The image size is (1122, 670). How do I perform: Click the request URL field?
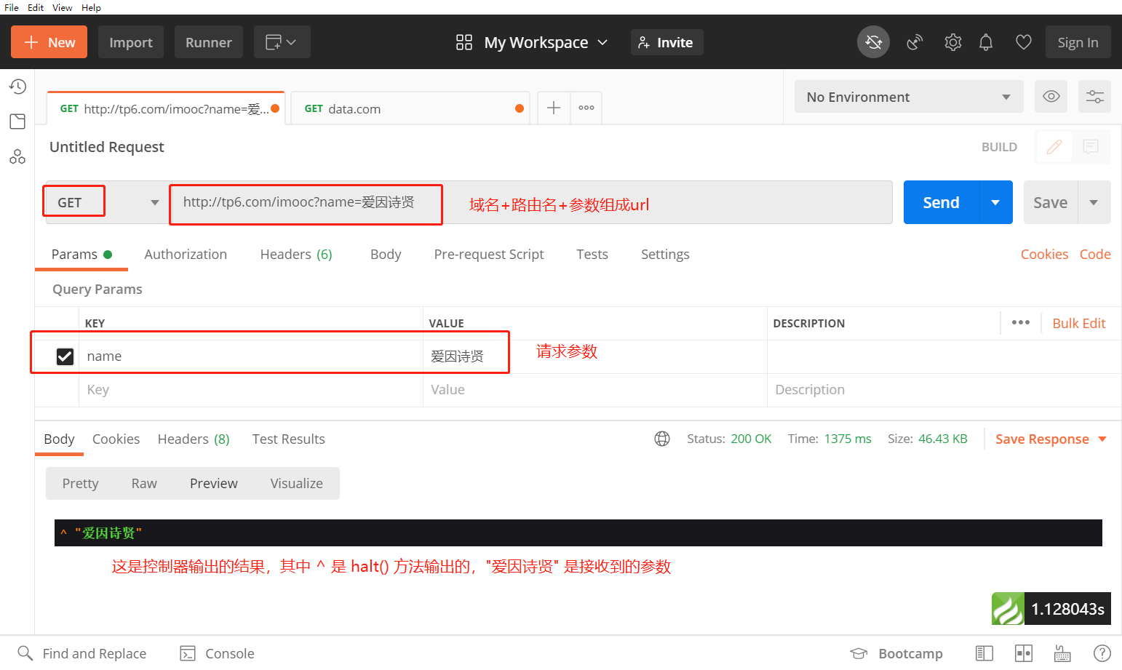531,202
